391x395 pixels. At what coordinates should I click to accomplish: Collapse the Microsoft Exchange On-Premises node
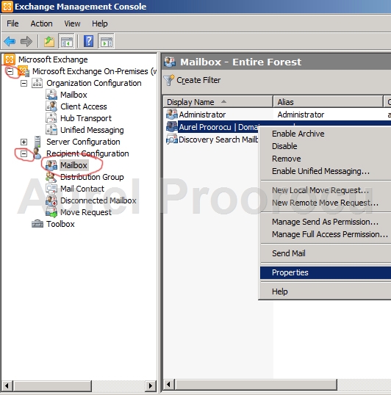pos(10,71)
